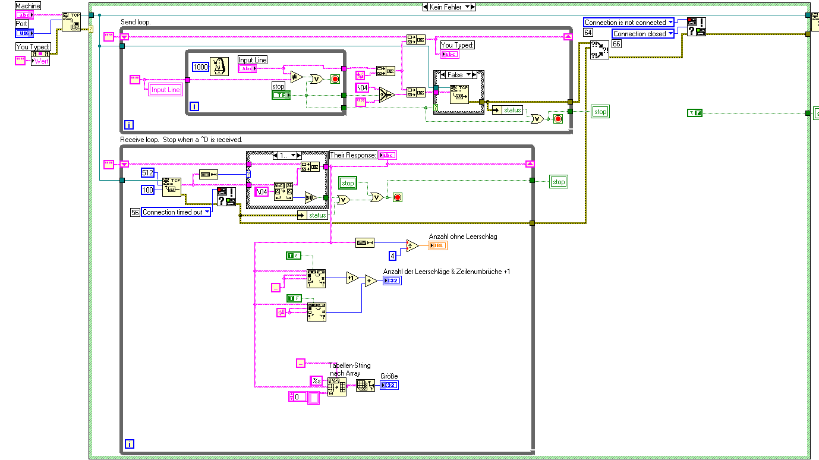Click the 512 bytes numeric constant
Screen dimensions: 819x460
coord(149,173)
